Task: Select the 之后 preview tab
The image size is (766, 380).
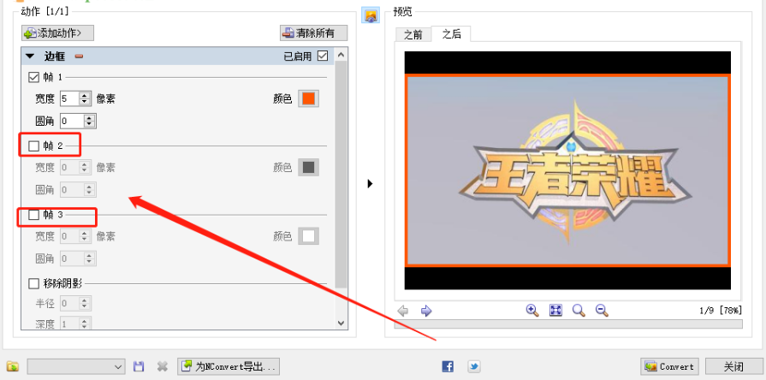Action: click(451, 34)
